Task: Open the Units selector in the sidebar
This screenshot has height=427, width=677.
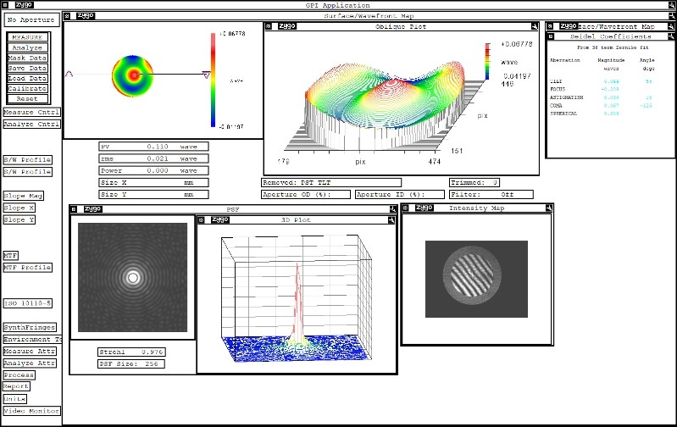Action: (14, 398)
